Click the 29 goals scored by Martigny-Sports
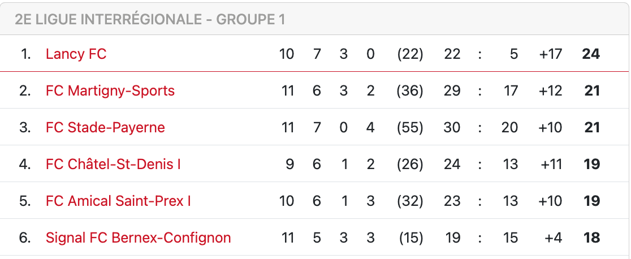The height and width of the screenshot is (259, 631). (452, 91)
